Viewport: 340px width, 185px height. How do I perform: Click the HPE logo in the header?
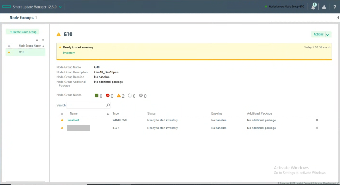[6, 7]
